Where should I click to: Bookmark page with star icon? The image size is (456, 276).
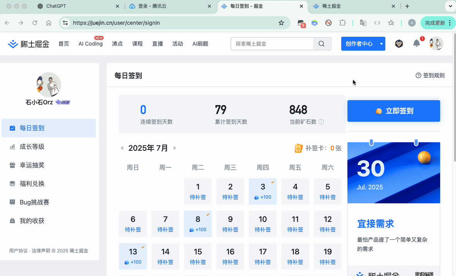pyautogui.click(x=281, y=23)
